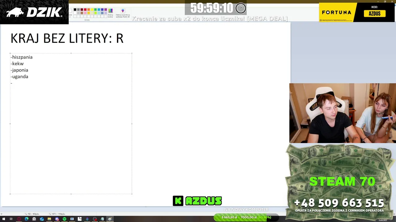This screenshot has width=396, height=222.
Task: Open the Windows Start menu
Action: (4, 219)
